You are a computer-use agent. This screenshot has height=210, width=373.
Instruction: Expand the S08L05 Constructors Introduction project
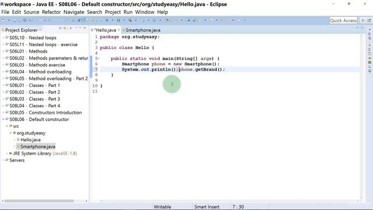point(3,113)
